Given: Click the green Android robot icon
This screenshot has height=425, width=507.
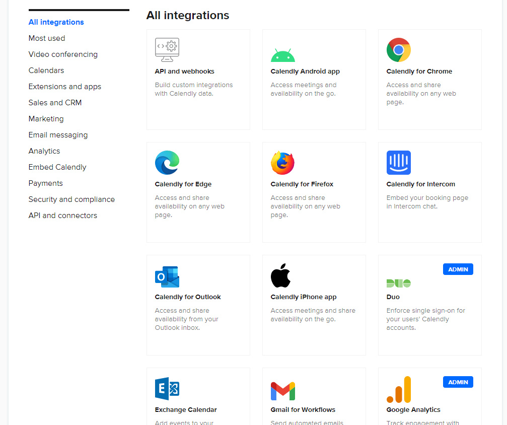Looking at the screenshot, I should point(282,55).
